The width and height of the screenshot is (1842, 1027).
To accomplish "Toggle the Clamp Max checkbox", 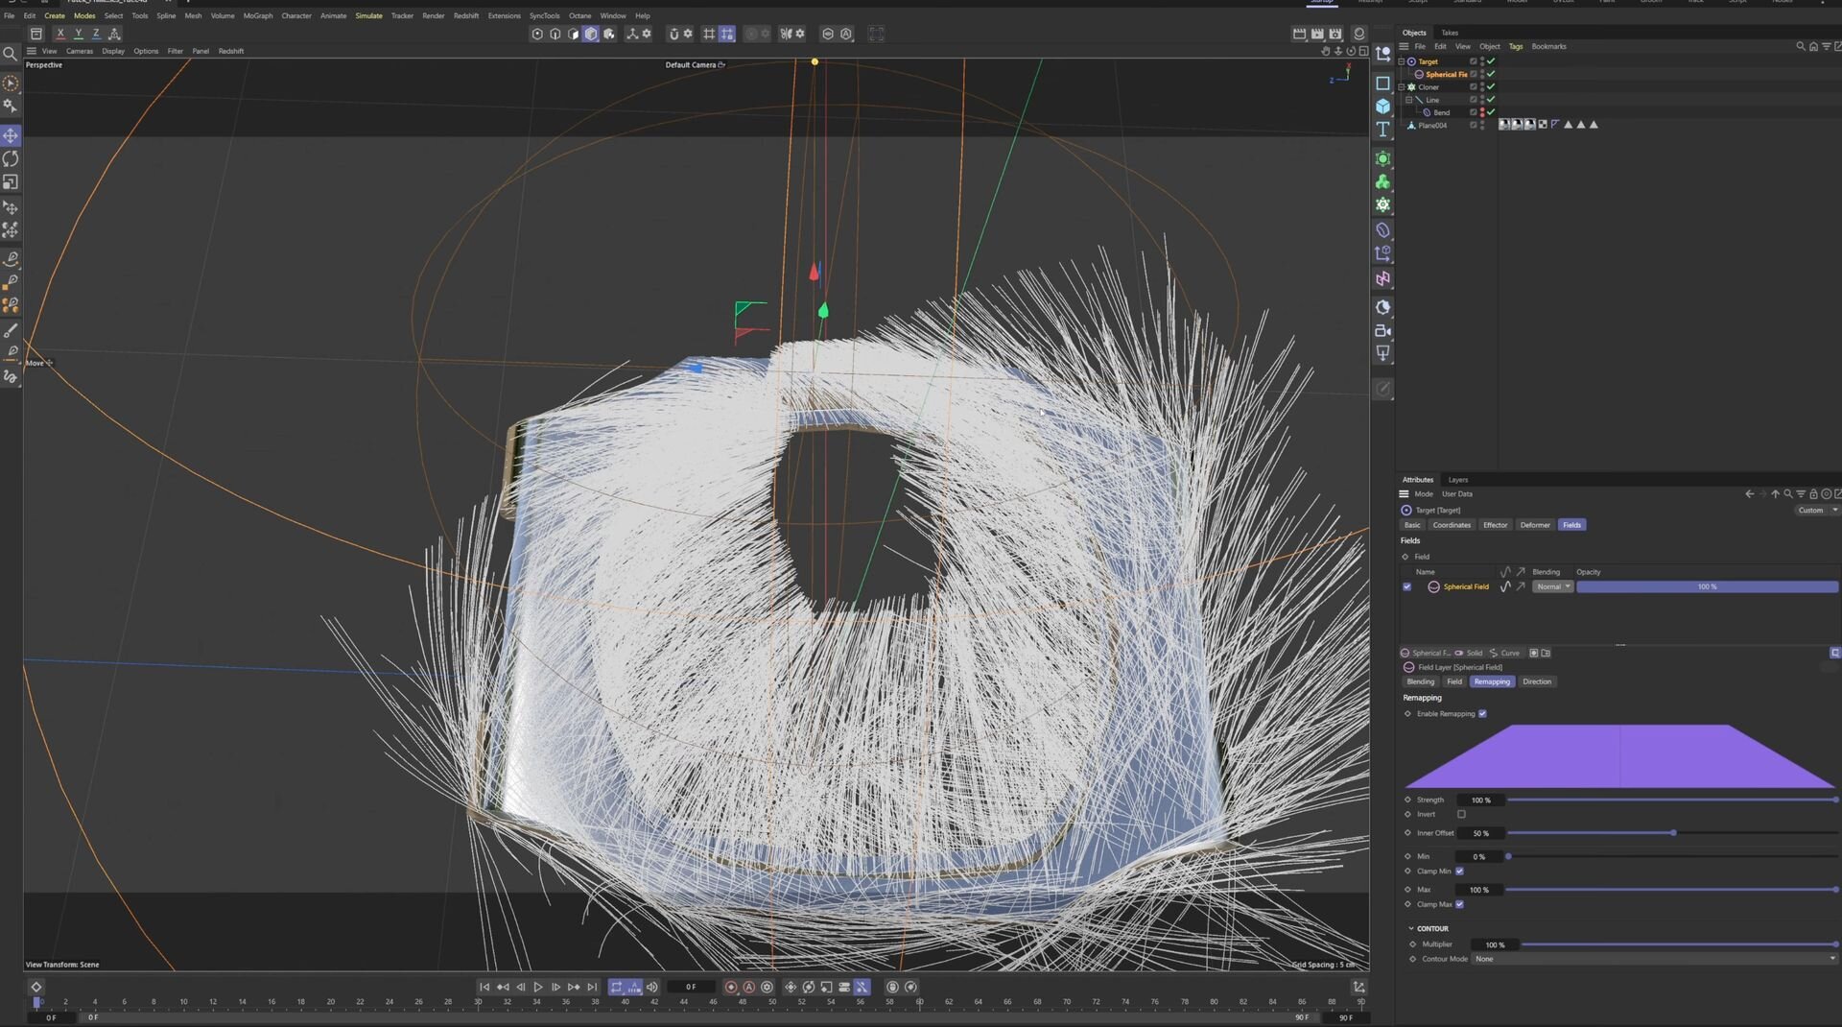I will pos(1459,904).
